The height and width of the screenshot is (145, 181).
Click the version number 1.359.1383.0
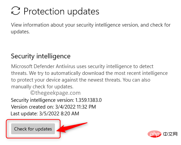click(x=88, y=100)
